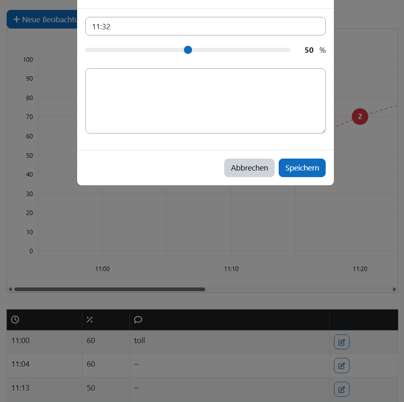This screenshot has height=402, width=404.
Task: Click the chart scrollbar right arrow
Action: coord(395,289)
